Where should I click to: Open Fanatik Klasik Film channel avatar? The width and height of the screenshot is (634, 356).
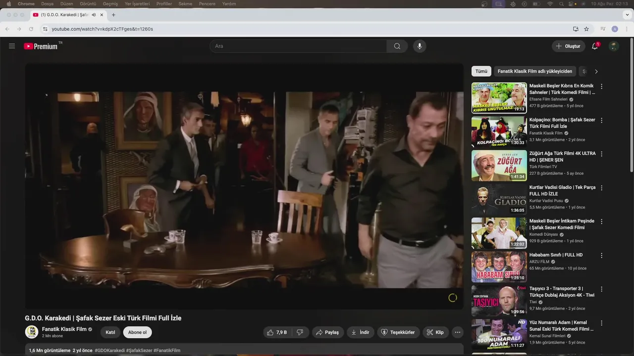pos(32,332)
